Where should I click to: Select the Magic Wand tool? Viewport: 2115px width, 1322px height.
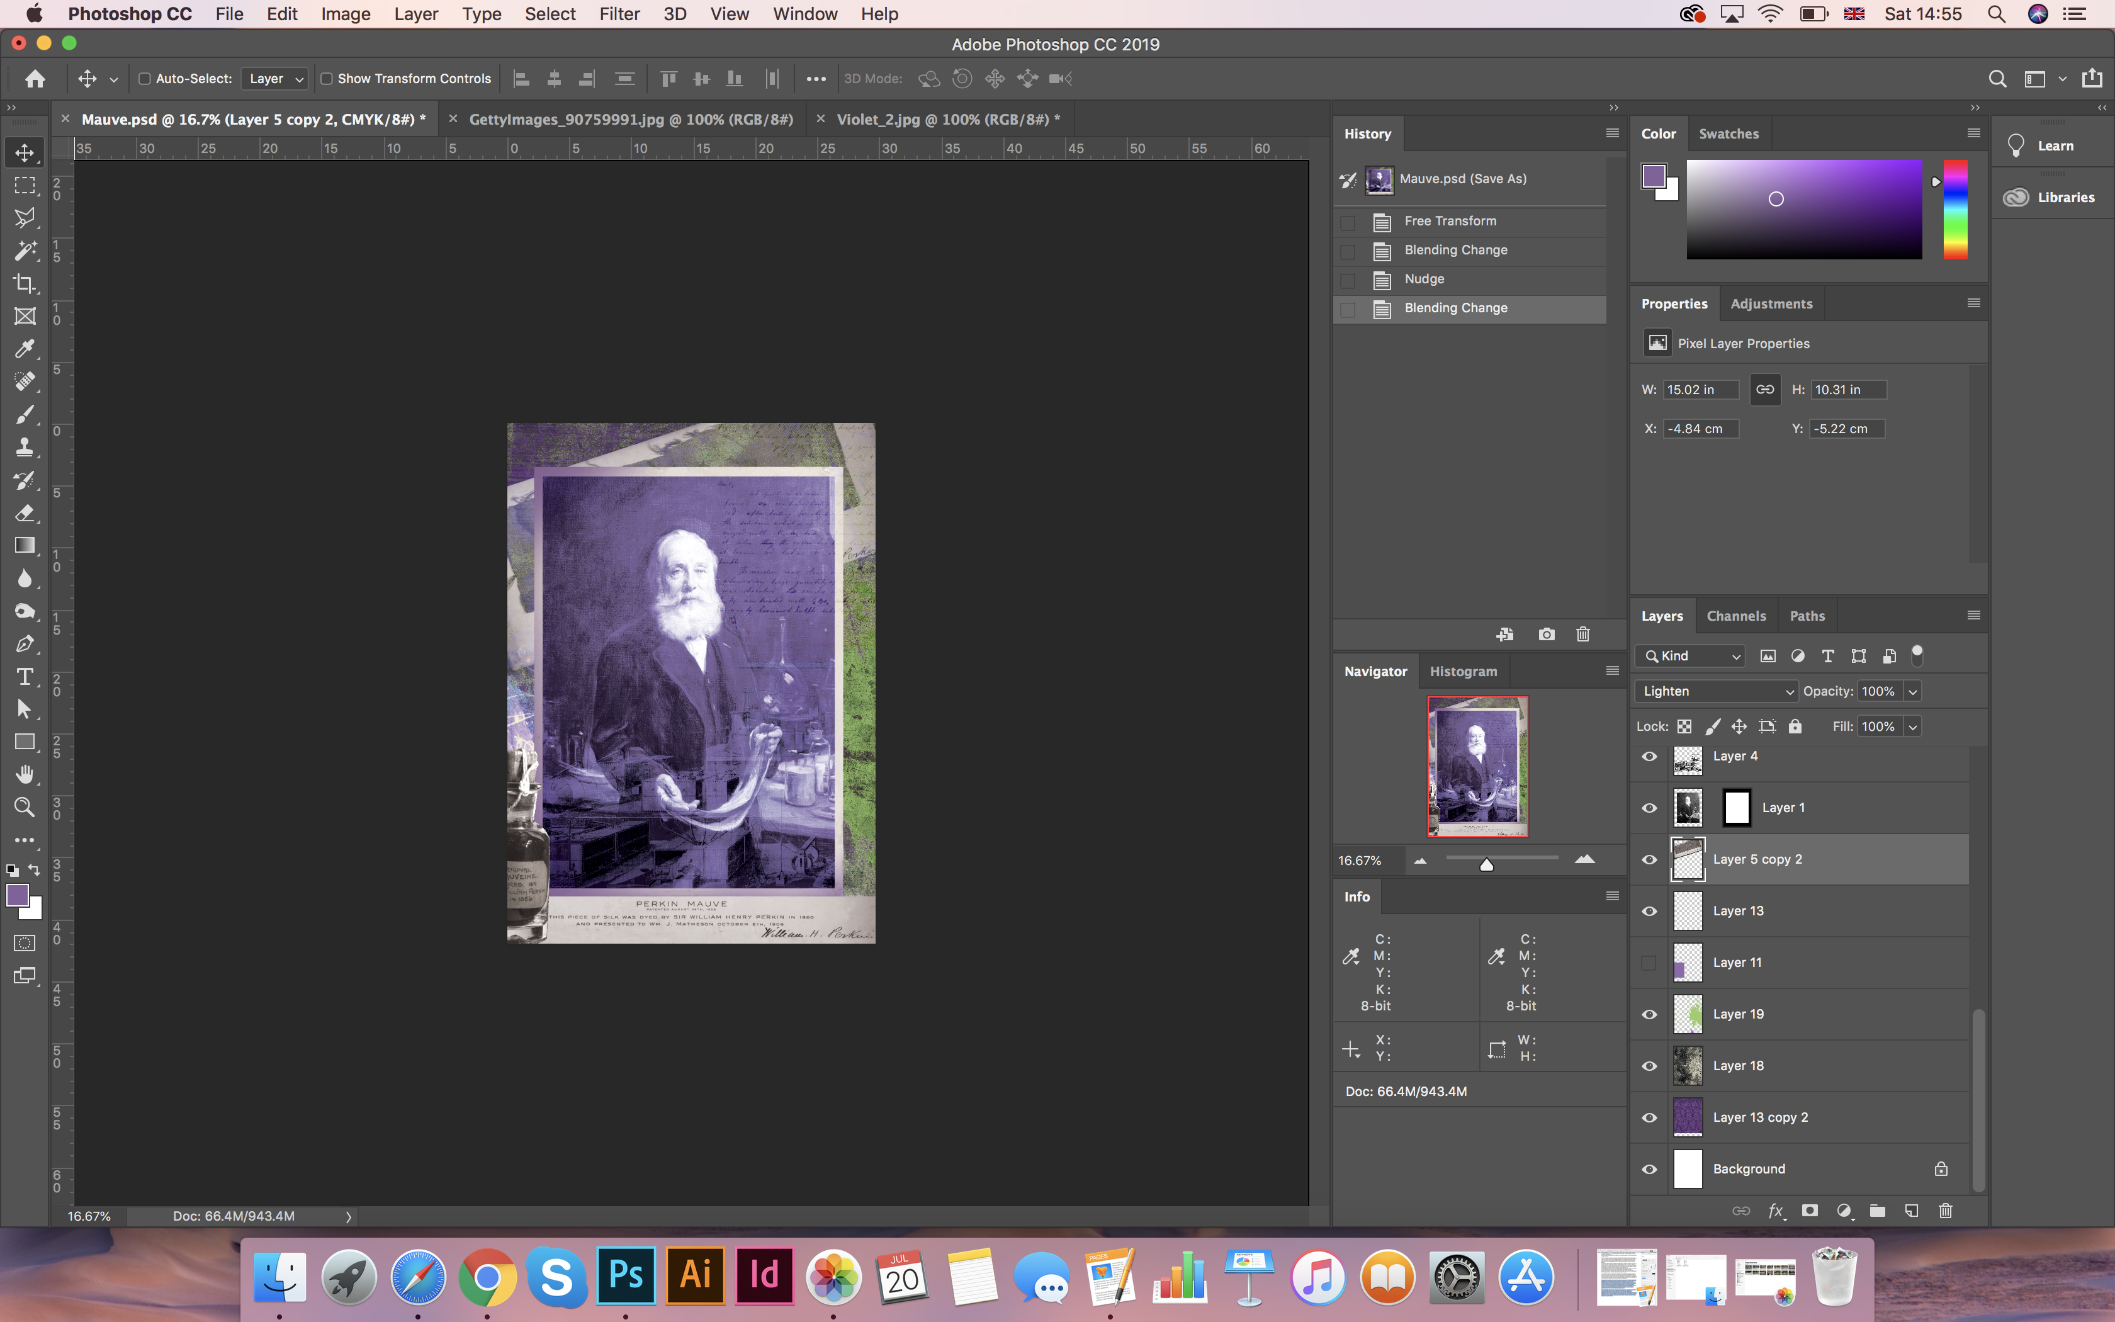pos(25,251)
